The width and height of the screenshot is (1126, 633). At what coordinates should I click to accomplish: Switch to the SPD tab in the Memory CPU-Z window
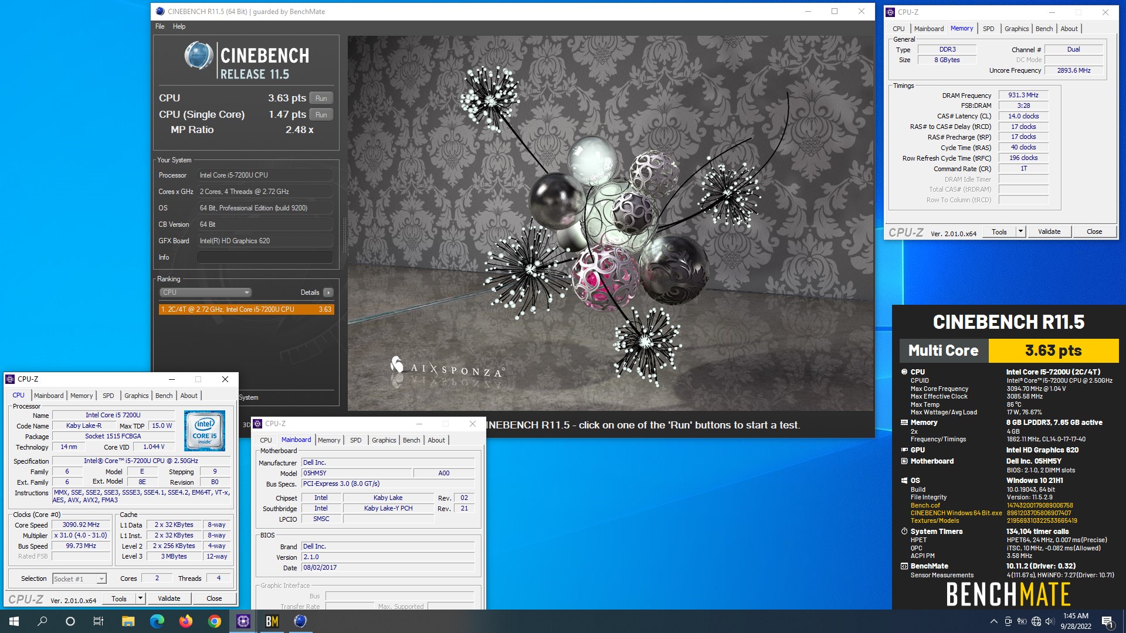[x=988, y=29]
